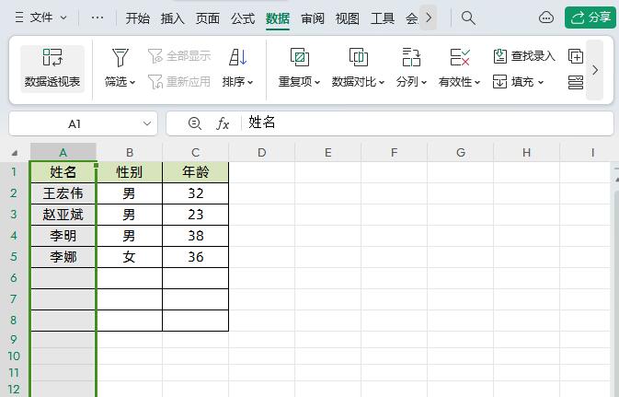The width and height of the screenshot is (619, 397).
Task: Click the zoom magnifier in formula bar
Action: coord(195,123)
